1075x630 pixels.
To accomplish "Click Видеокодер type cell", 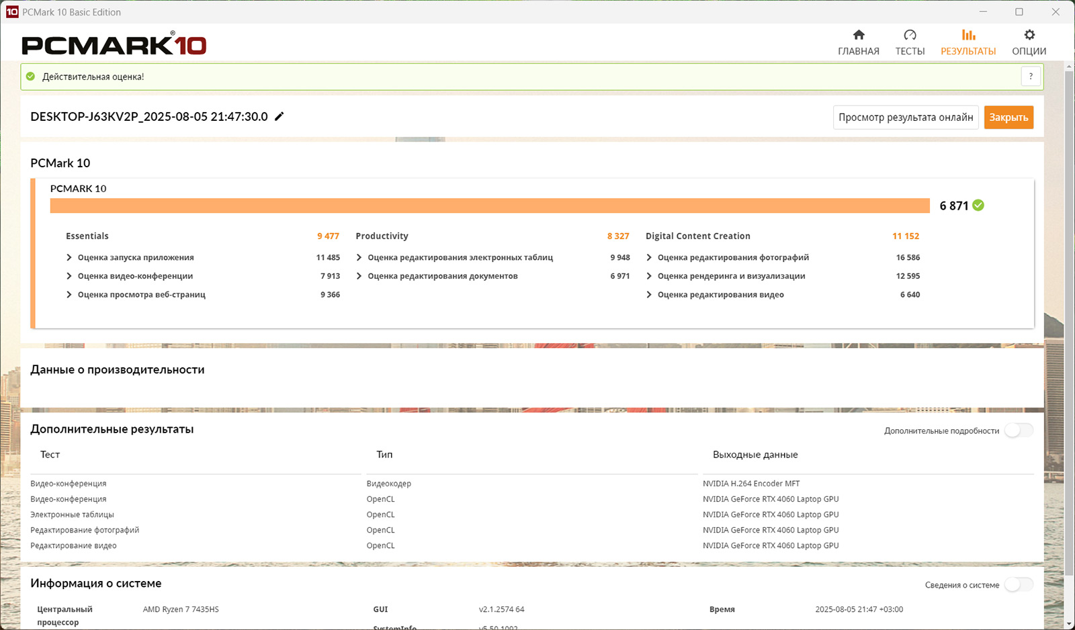I will pos(389,484).
